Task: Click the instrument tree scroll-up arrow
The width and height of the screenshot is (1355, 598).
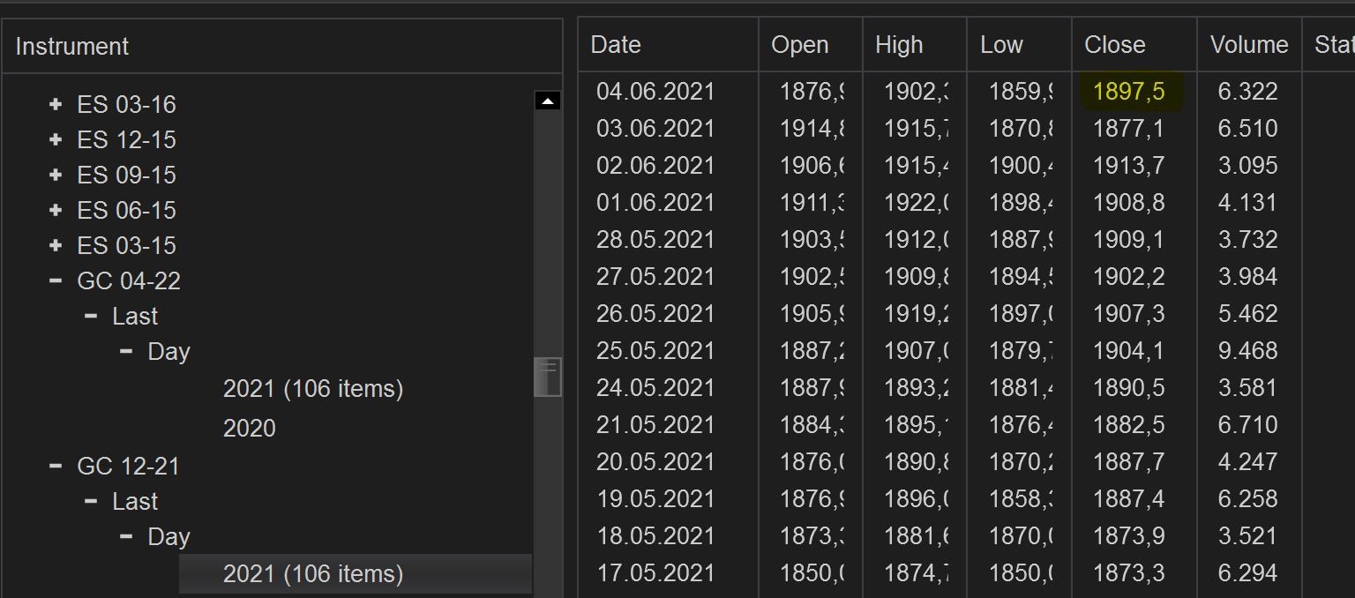Action: click(x=548, y=101)
